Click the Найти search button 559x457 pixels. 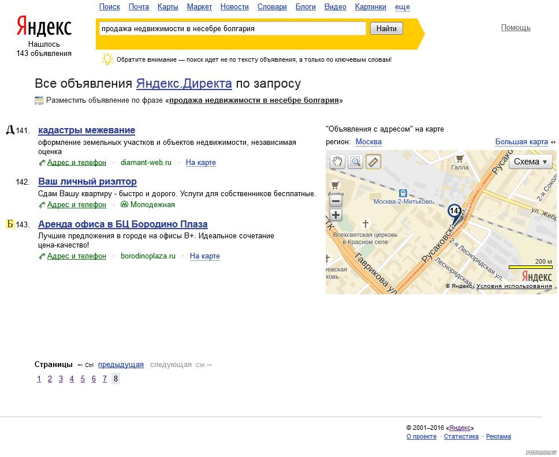point(386,28)
